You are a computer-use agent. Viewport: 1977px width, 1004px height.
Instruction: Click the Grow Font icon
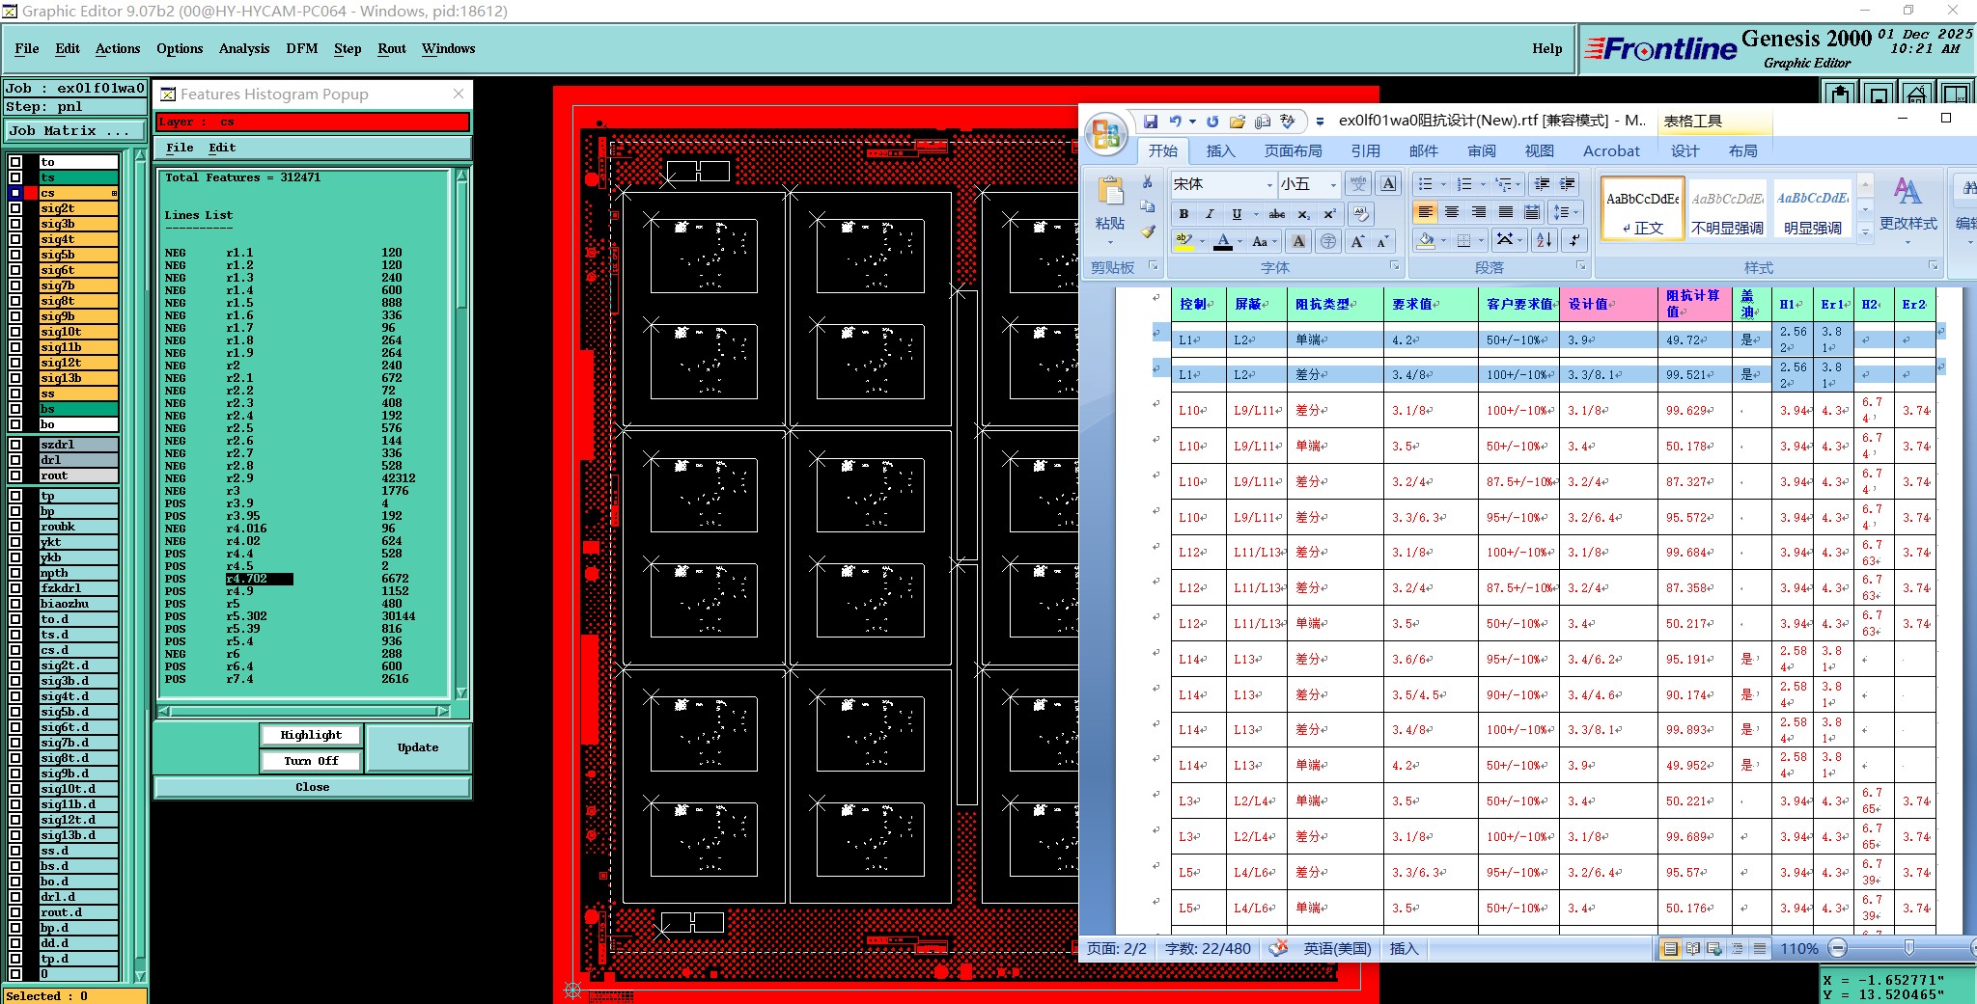tap(1357, 241)
